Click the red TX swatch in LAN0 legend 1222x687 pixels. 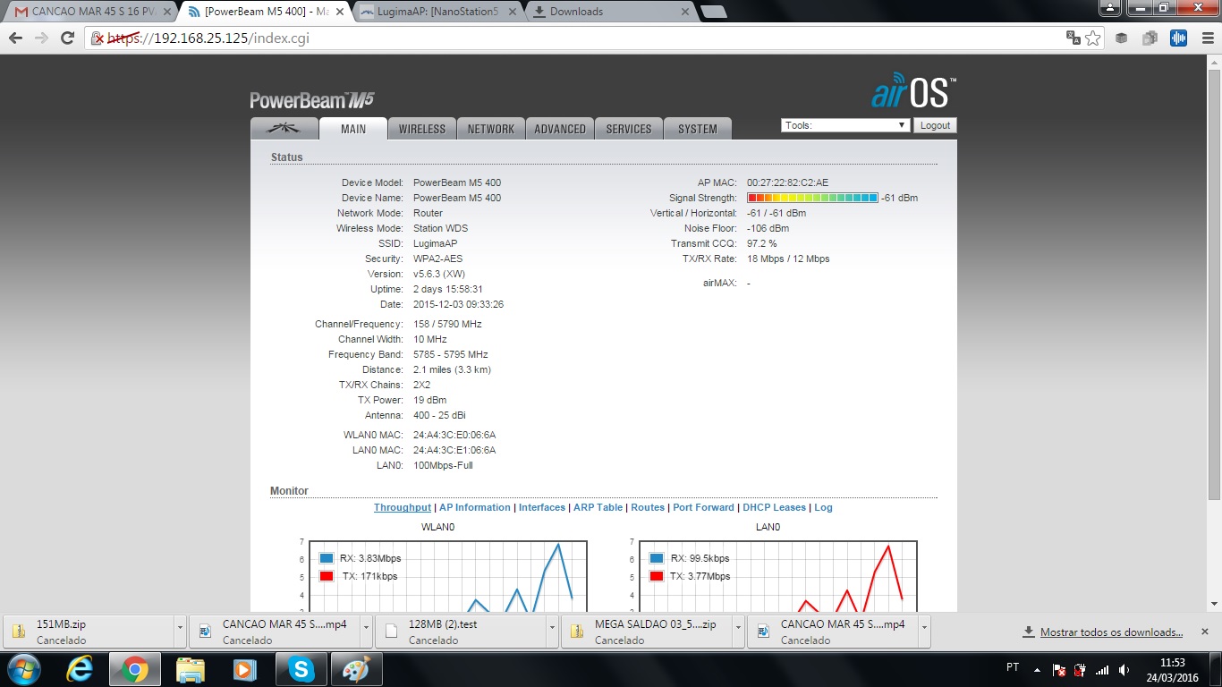coord(657,576)
